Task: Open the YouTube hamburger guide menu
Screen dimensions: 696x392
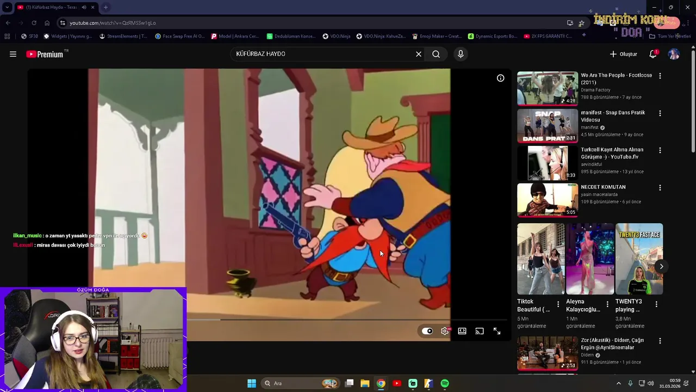Action: (13, 54)
